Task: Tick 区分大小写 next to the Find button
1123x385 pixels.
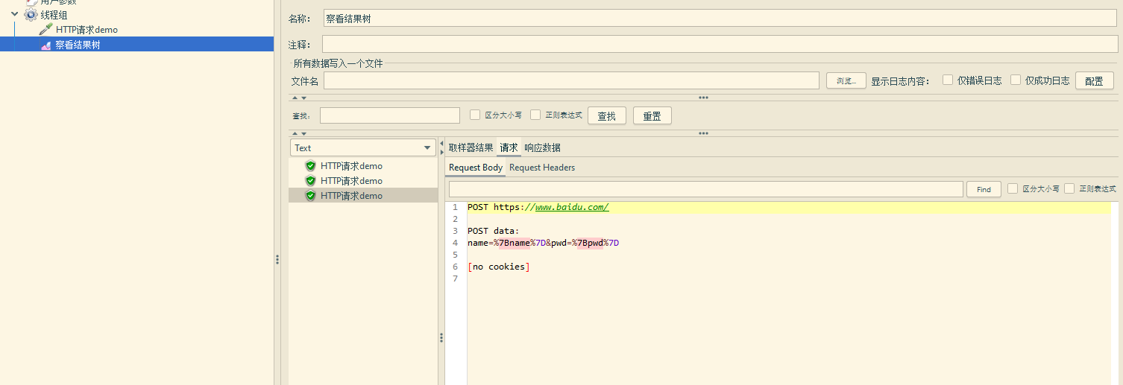Action: [x=1013, y=188]
